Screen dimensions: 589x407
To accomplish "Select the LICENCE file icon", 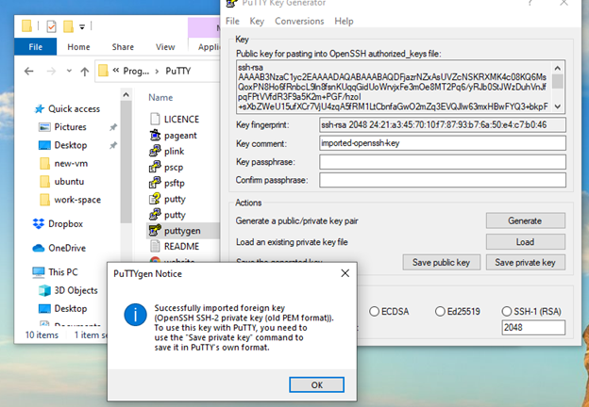I will pos(155,119).
